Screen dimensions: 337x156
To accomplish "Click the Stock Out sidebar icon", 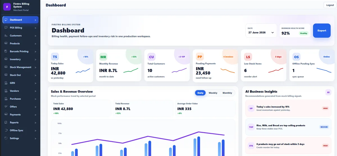I will pos(6,75).
